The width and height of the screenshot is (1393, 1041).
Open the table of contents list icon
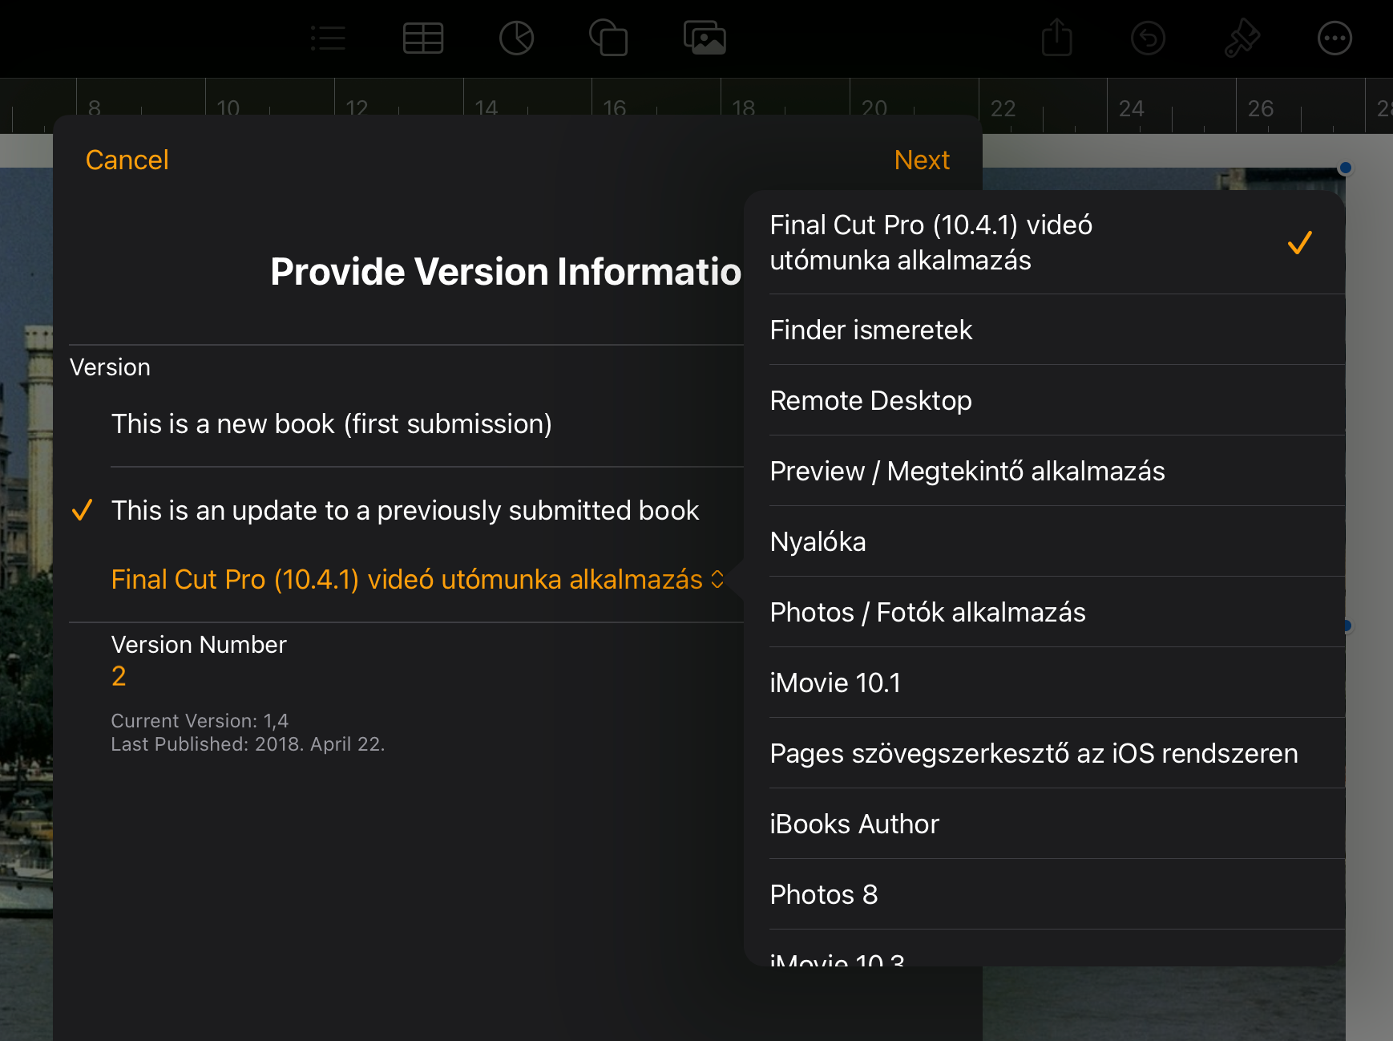[x=328, y=38]
